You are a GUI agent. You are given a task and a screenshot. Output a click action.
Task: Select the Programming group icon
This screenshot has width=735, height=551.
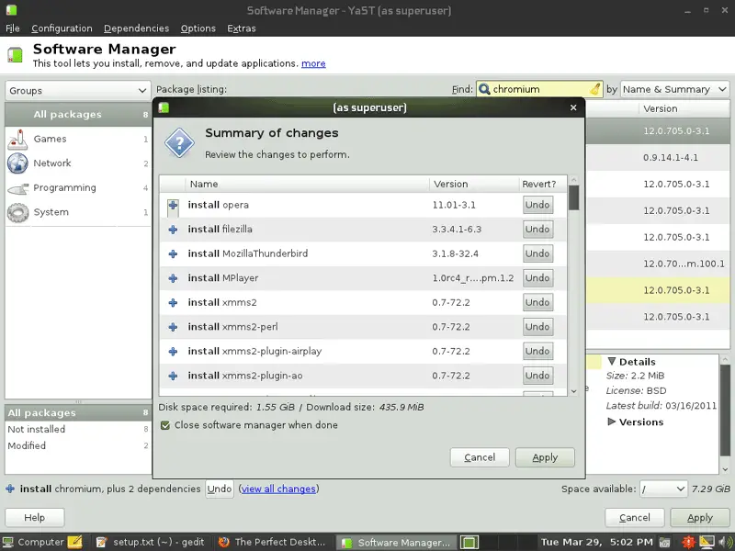[17, 188]
